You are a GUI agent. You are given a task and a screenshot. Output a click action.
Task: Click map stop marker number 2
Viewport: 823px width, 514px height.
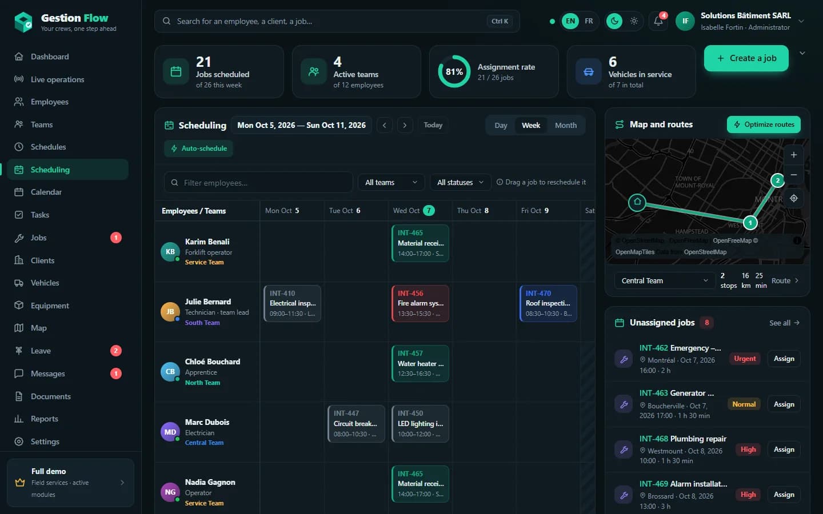[777, 180]
